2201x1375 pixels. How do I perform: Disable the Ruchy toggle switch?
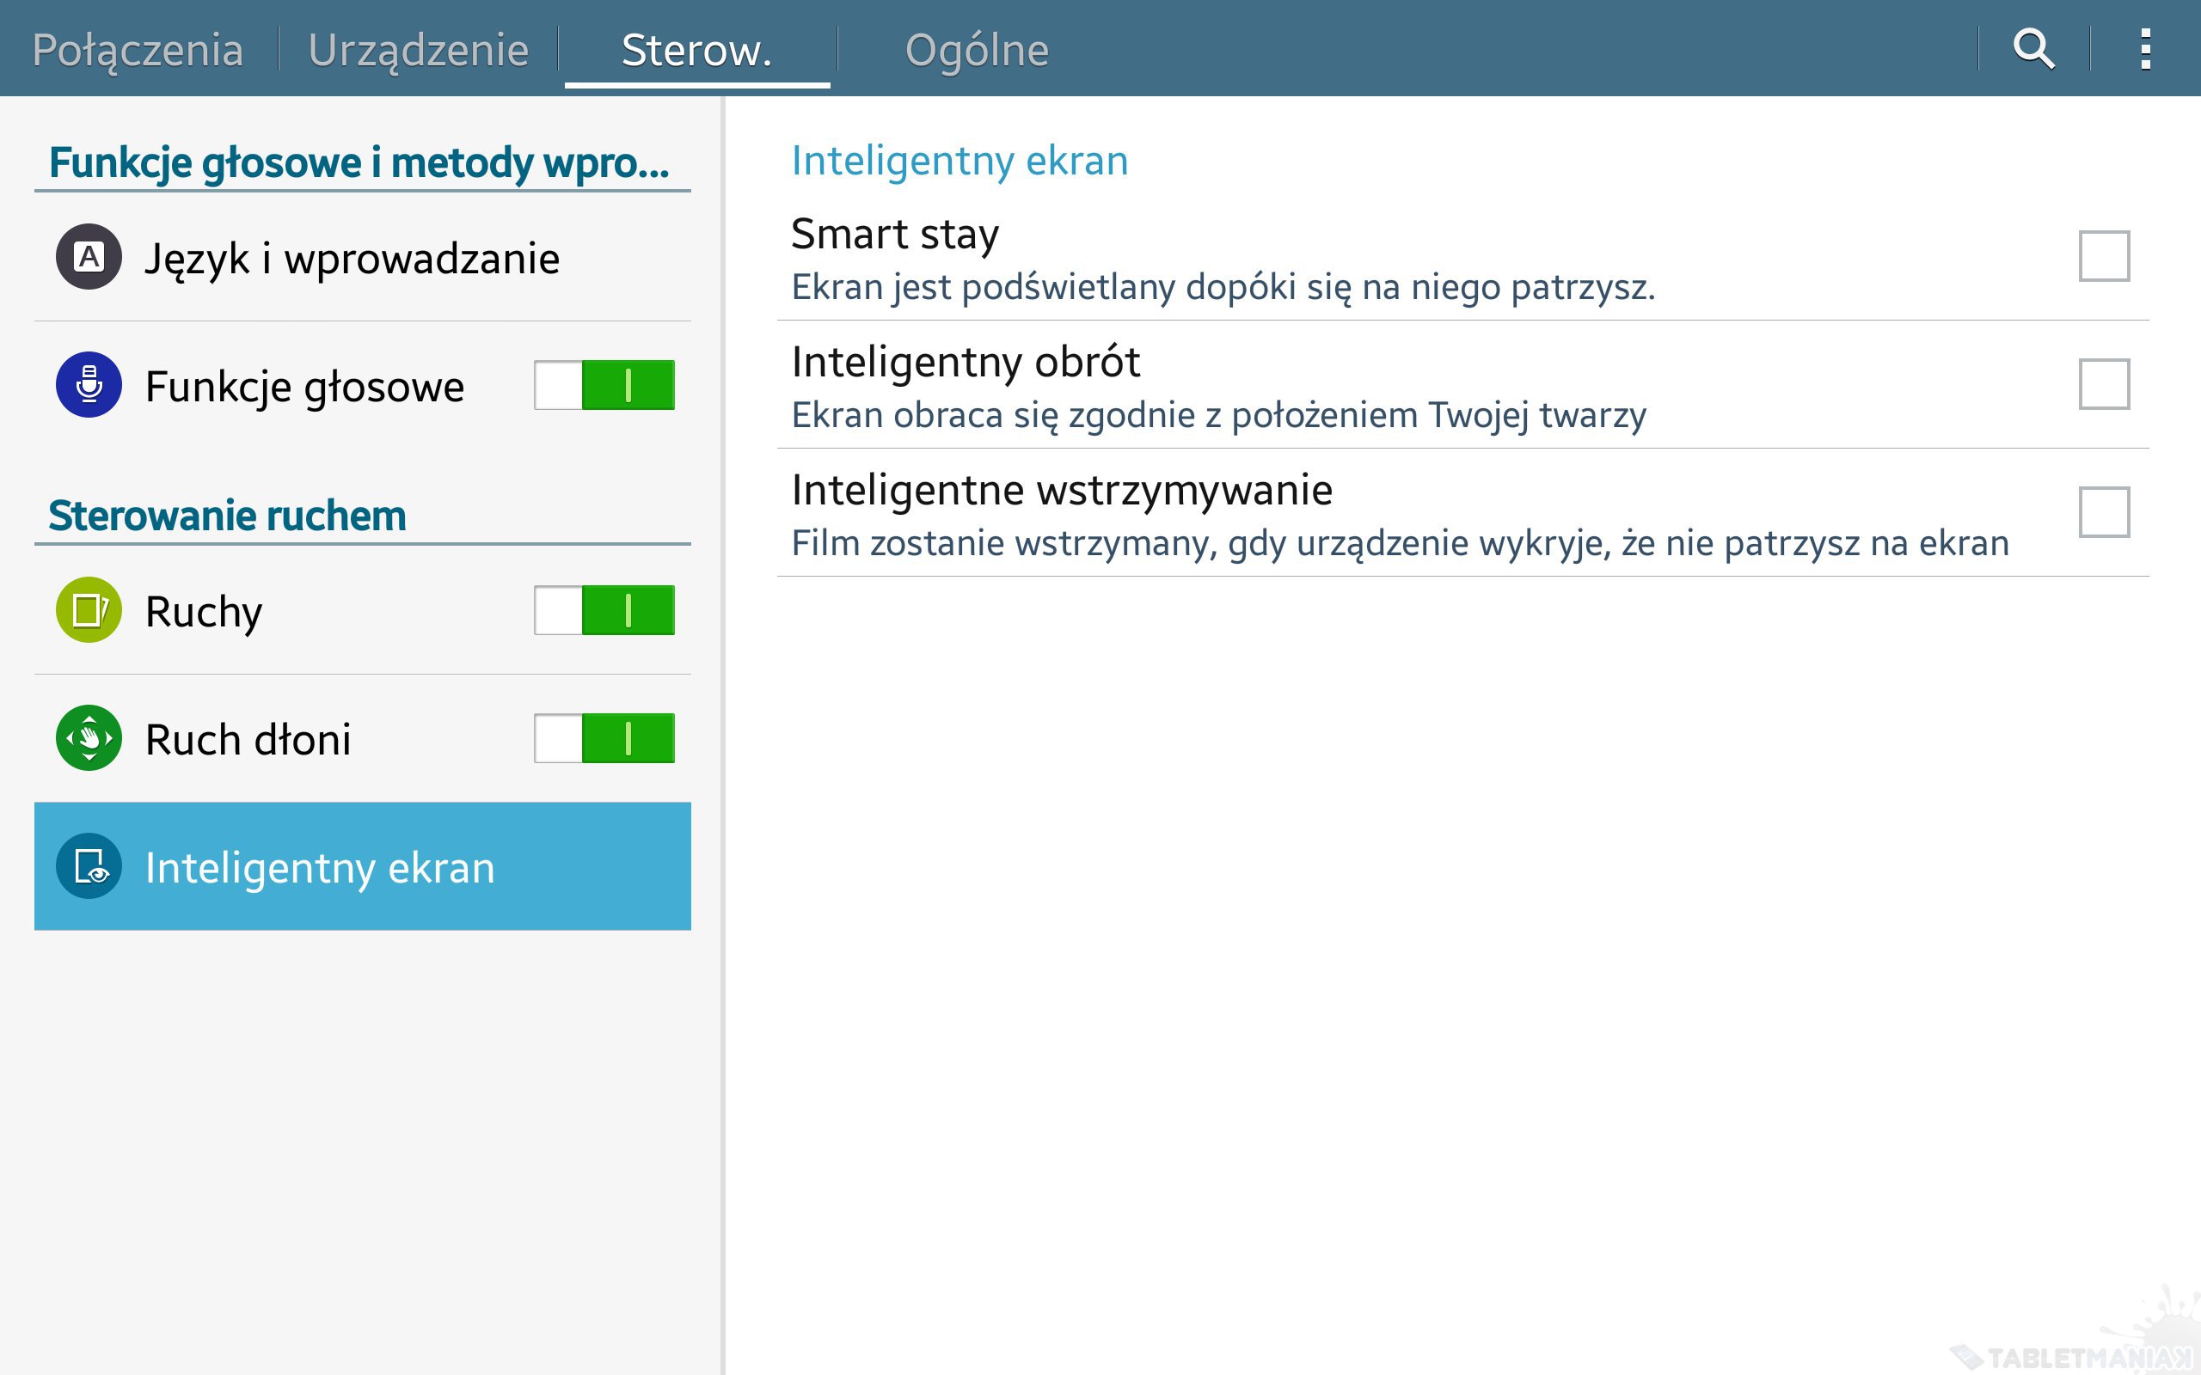(604, 610)
